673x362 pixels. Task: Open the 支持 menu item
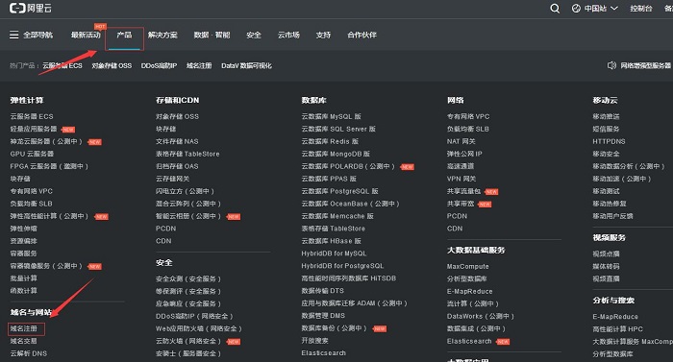323,35
